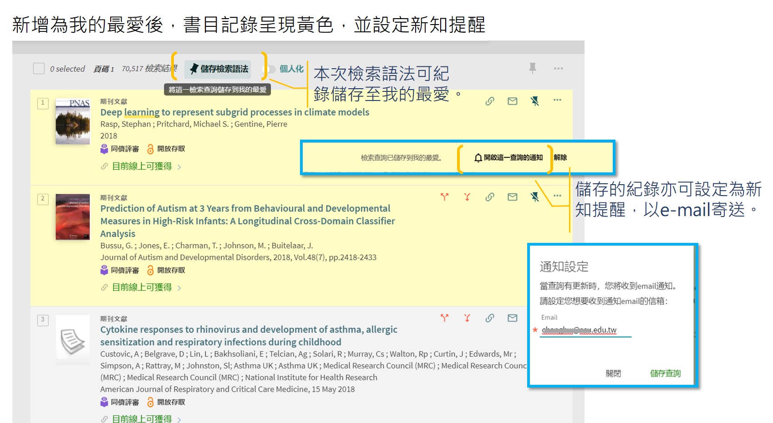Open permalink for Deep learning article
This screenshot has height=423, width=773.
[x=490, y=101]
